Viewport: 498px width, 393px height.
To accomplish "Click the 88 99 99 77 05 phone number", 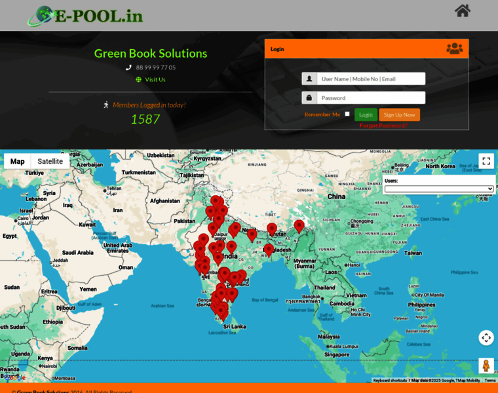I will click(156, 67).
